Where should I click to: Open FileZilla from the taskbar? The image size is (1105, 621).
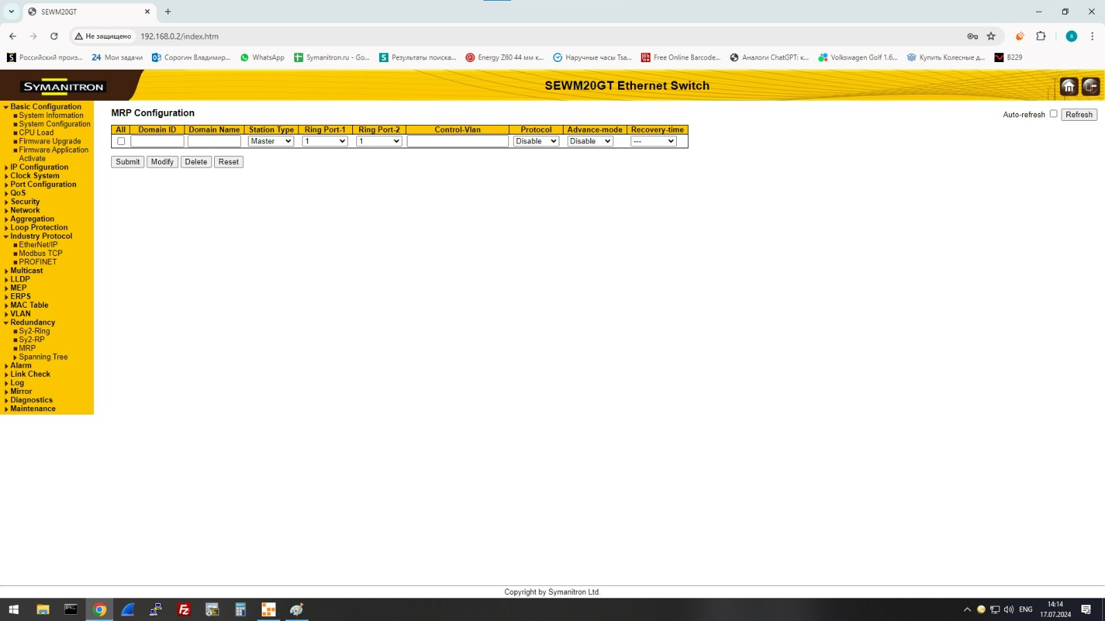point(184,609)
